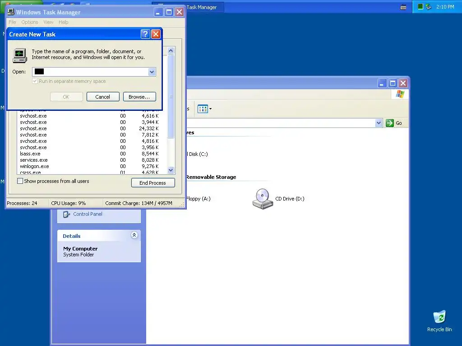The width and height of the screenshot is (462, 346).
Task: Open the CD Drive (D:) icon
Action: 263,199
